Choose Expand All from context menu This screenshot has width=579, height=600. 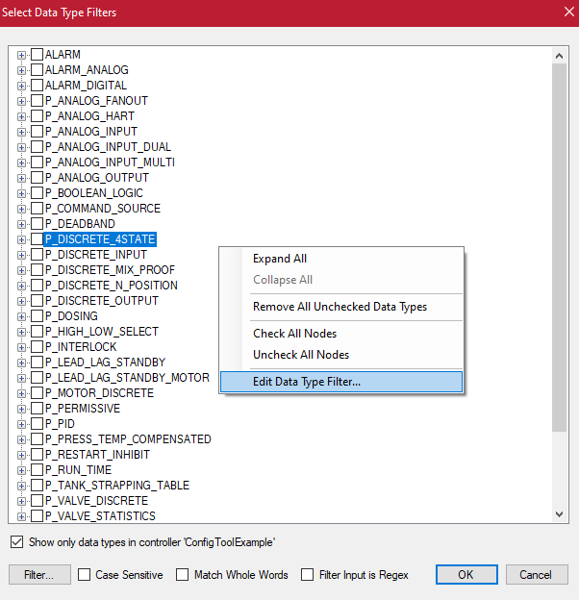coord(341,259)
